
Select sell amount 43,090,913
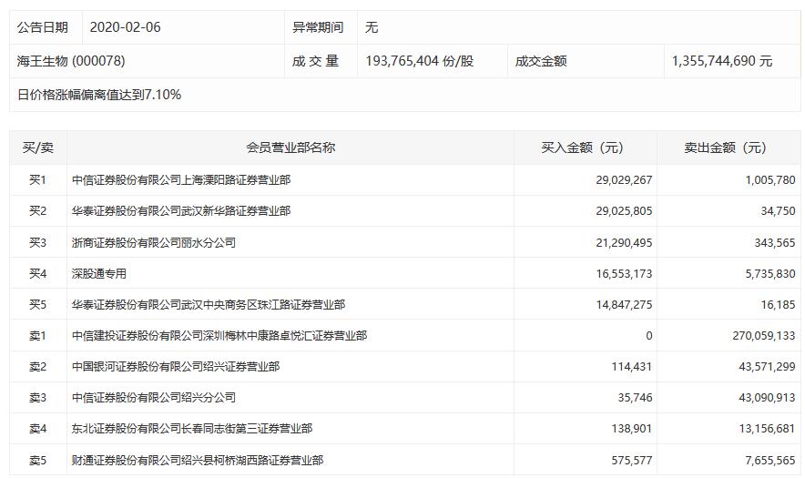[x=767, y=397]
